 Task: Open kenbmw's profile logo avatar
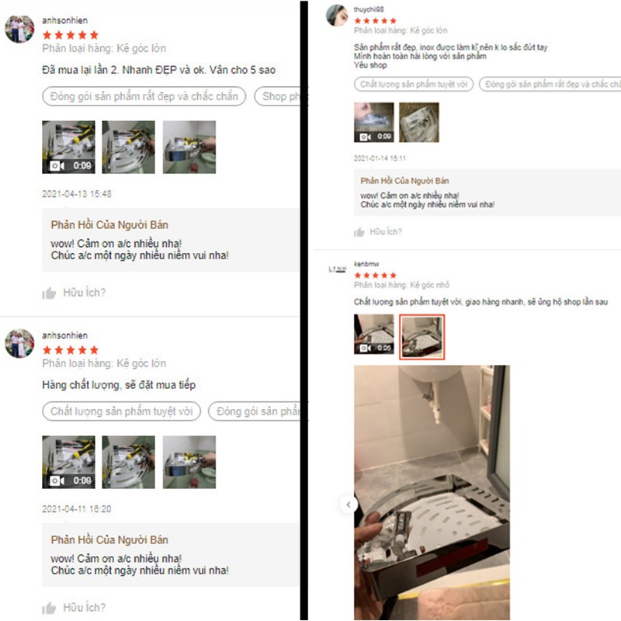(337, 269)
